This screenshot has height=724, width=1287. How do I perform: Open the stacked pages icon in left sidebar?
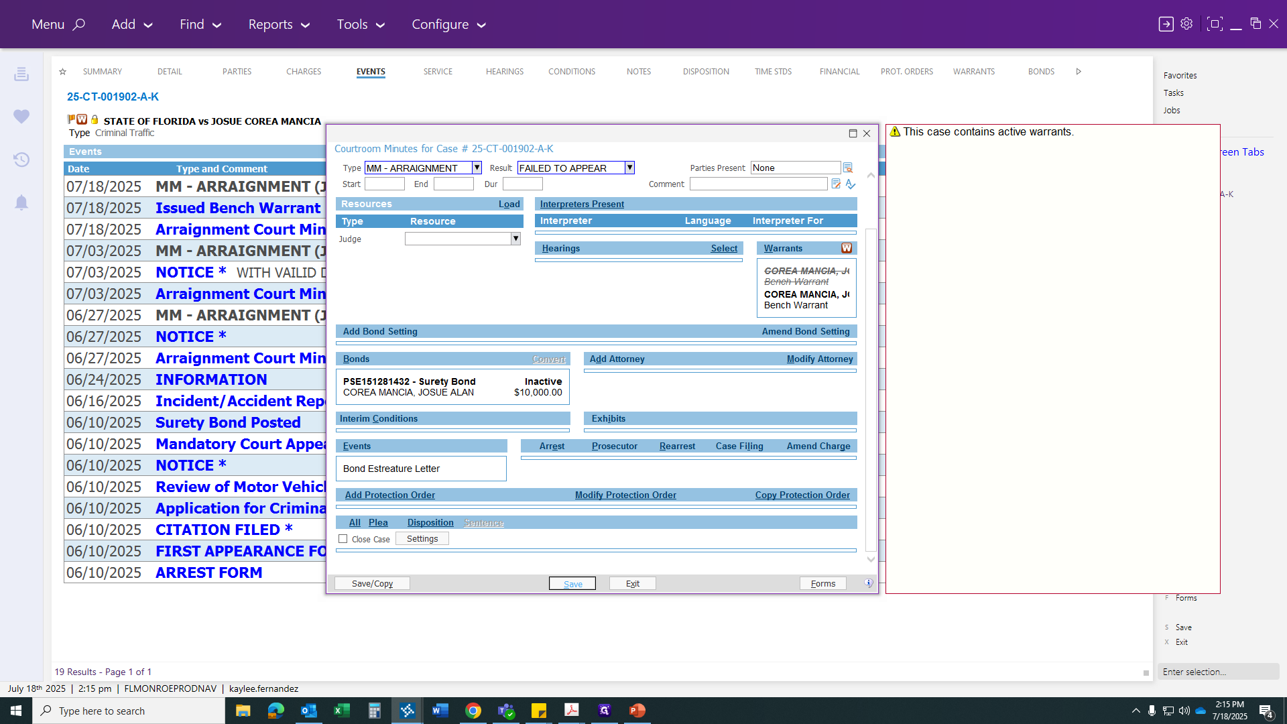pyautogui.click(x=21, y=74)
